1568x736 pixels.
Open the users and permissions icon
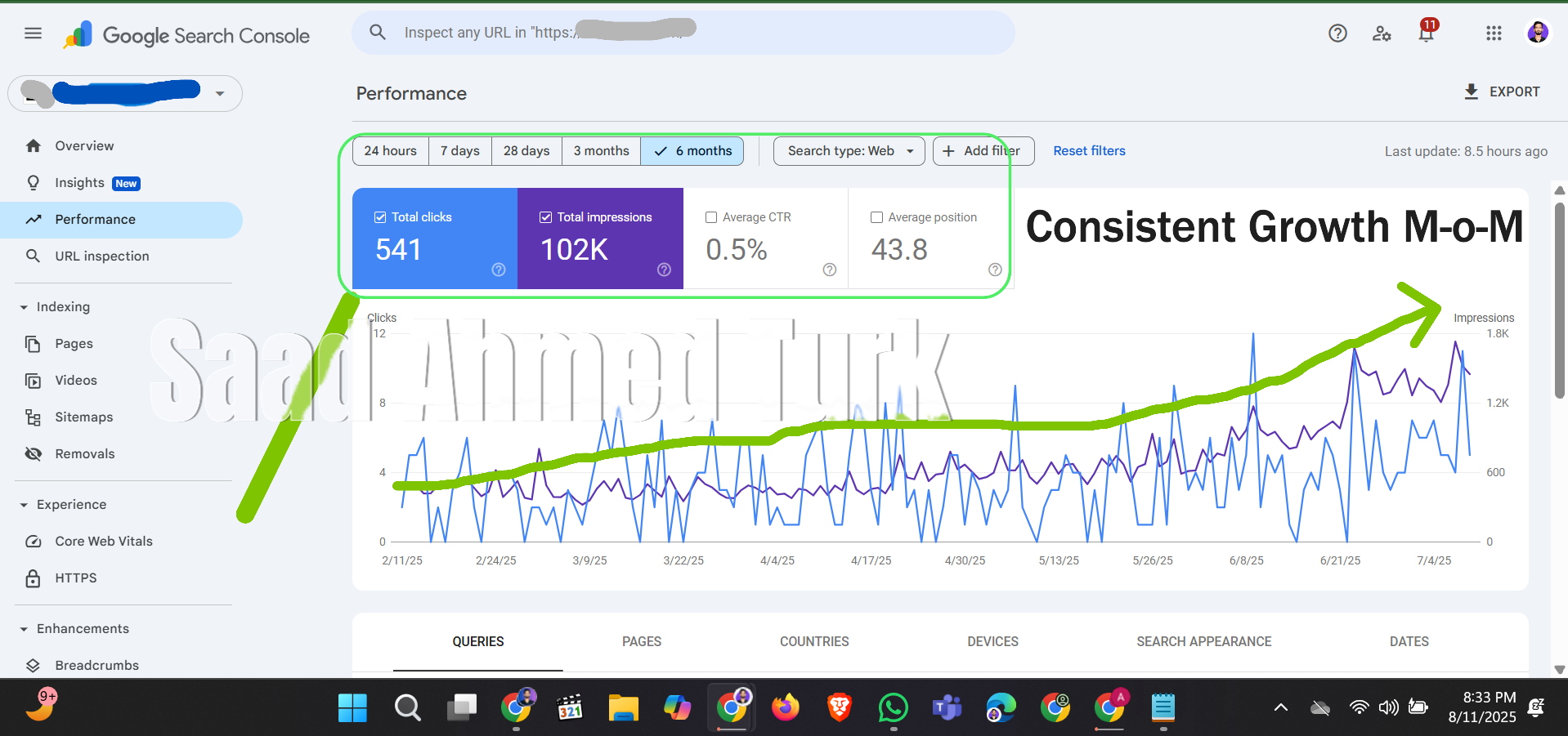tap(1382, 33)
